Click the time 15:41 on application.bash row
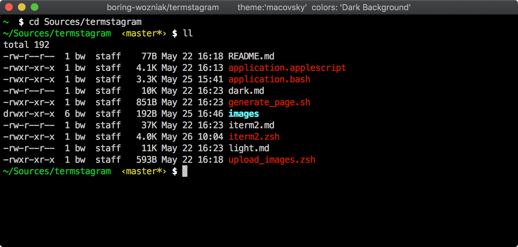The image size is (518, 247). pos(210,79)
